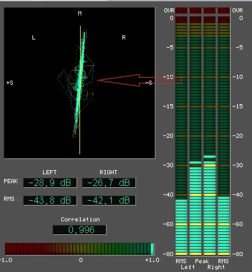Click the +S label in the goniometer
The width and height of the screenshot is (252, 272).
coord(10,82)
